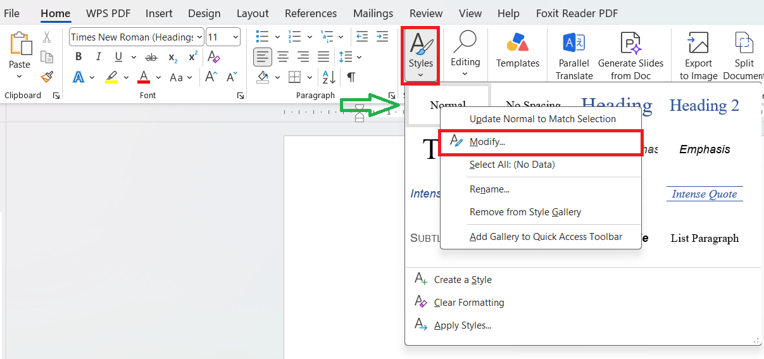
Task: Click the Shading paint bucket icon
Action: 263,77
